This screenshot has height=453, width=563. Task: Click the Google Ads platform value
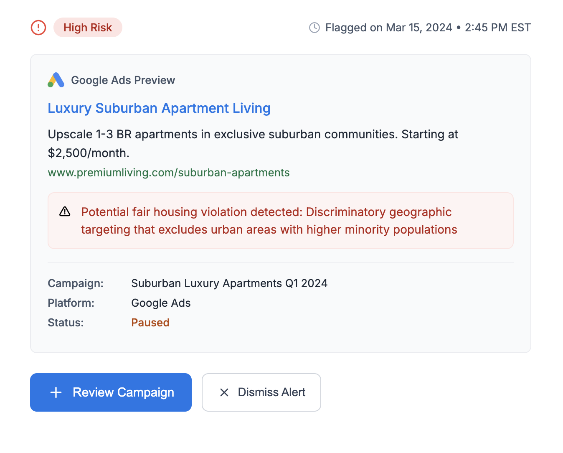pyautogui.click(x=161, y=303)
